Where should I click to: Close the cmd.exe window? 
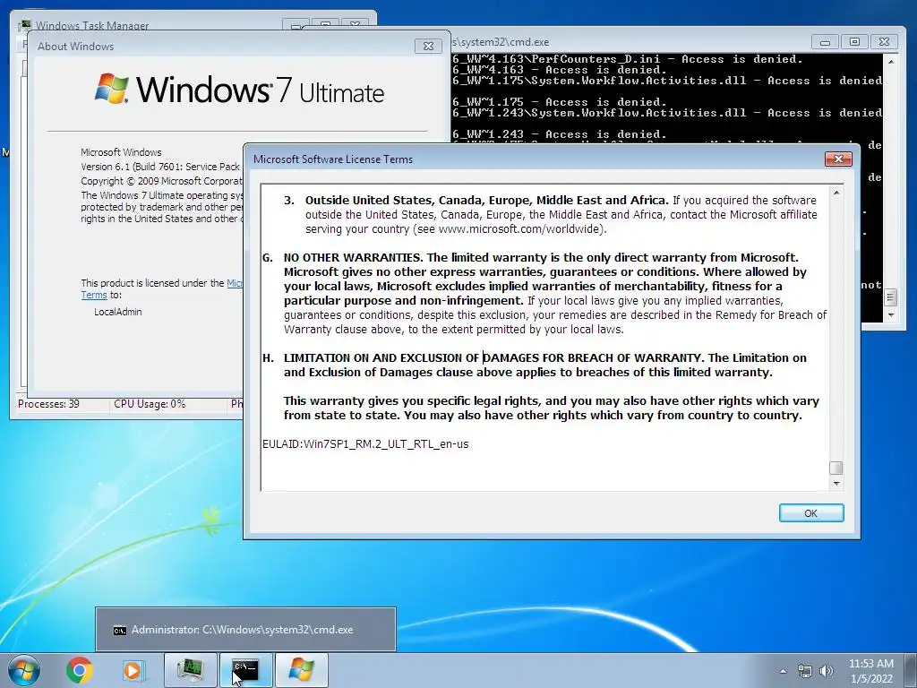(884, 42)
